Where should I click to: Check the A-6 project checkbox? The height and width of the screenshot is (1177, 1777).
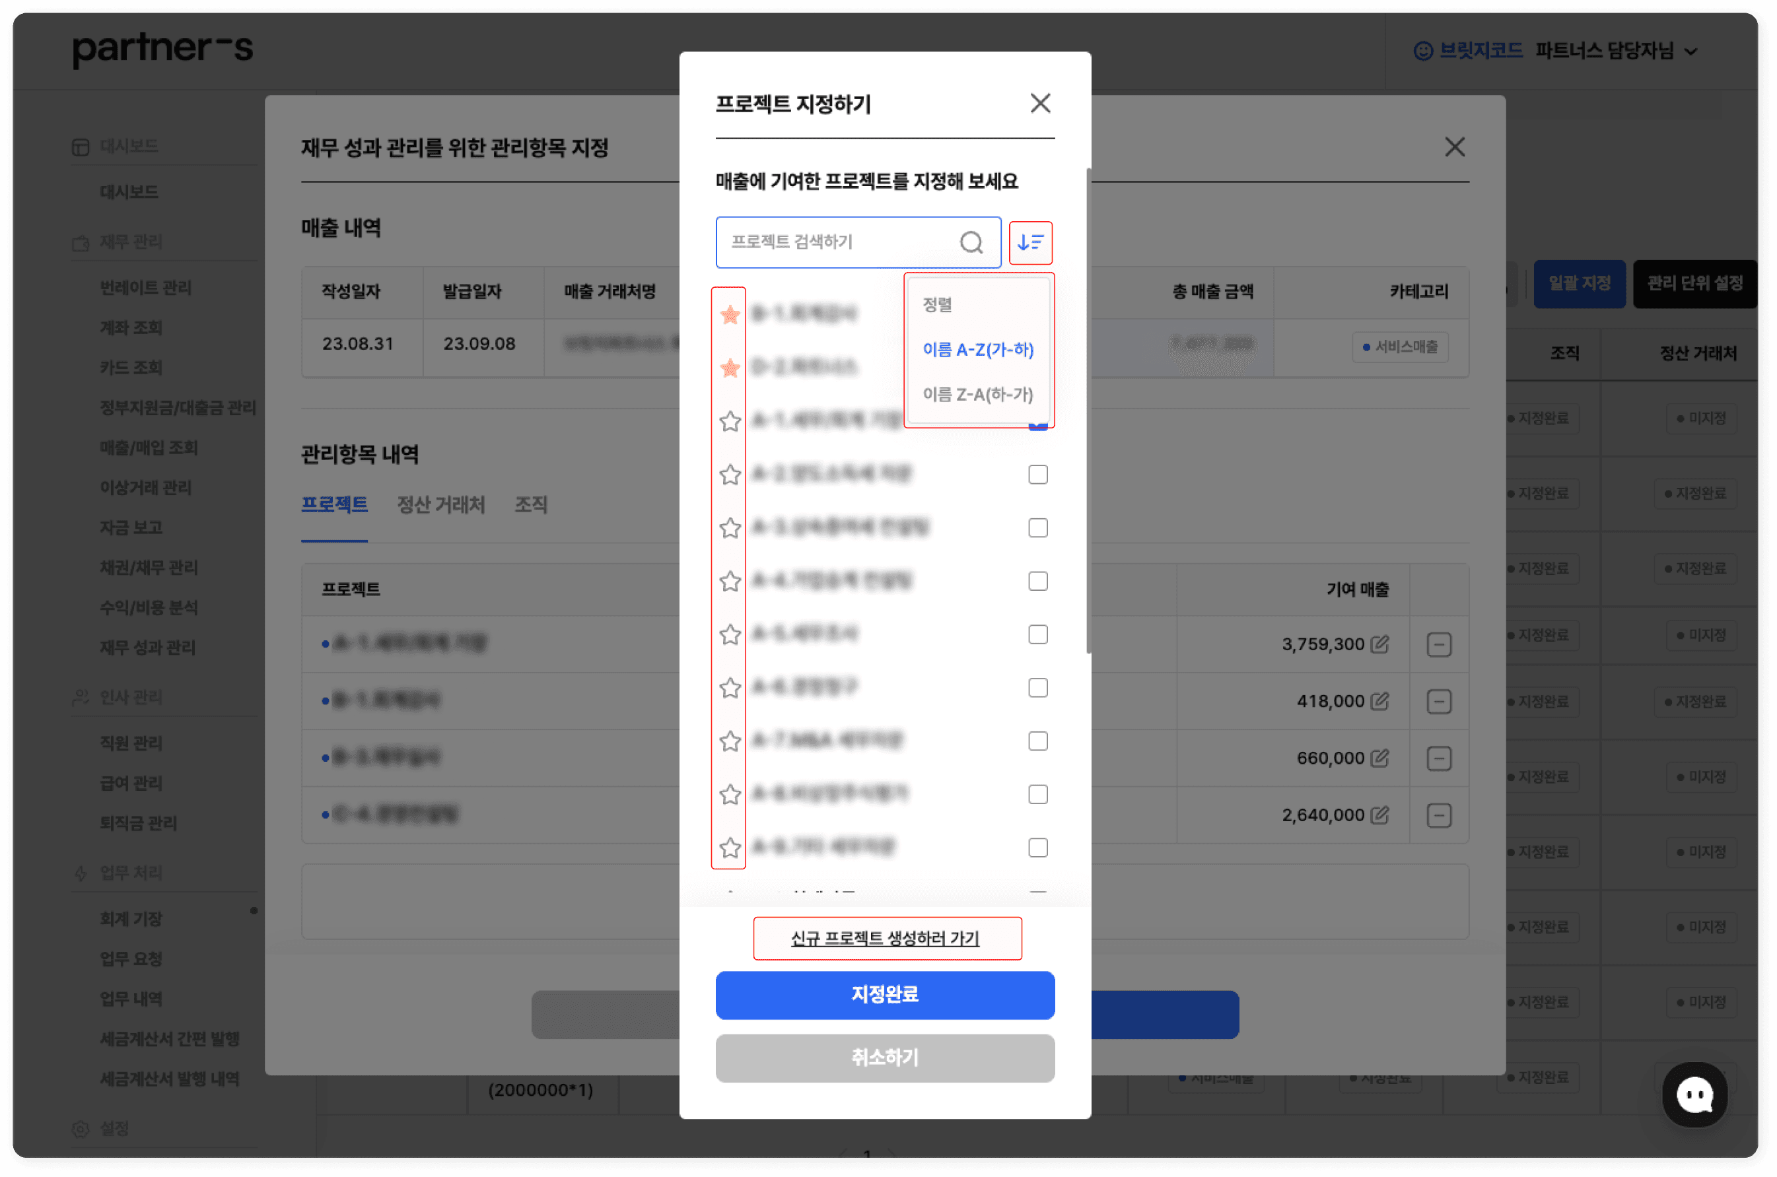click(x=1037, y=688)
